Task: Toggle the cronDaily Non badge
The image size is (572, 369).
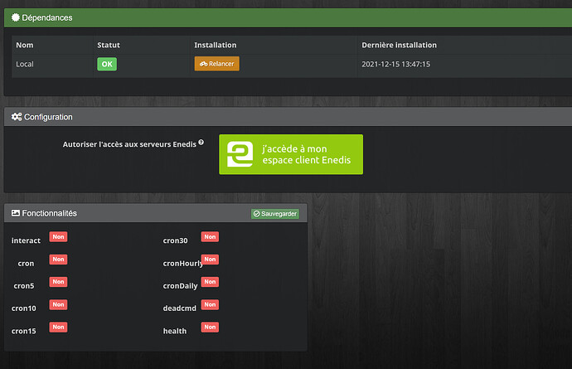Action: 210,282
